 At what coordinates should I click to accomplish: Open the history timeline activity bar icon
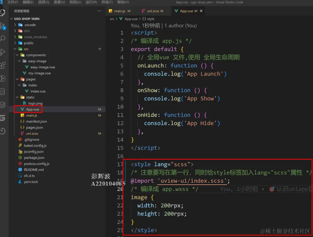point(3,131)
